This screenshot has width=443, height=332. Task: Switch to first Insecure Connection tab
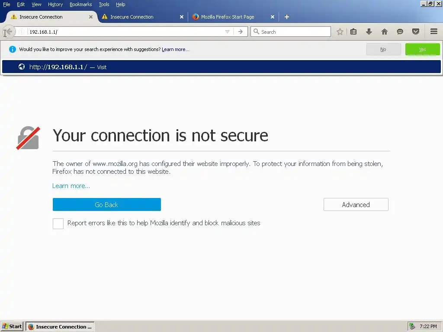51,17
